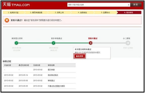Click the 不通过在这里显示原因 table row
This screenshot has height=93, width=145.
pyautogui.click(x=39, y=86)
